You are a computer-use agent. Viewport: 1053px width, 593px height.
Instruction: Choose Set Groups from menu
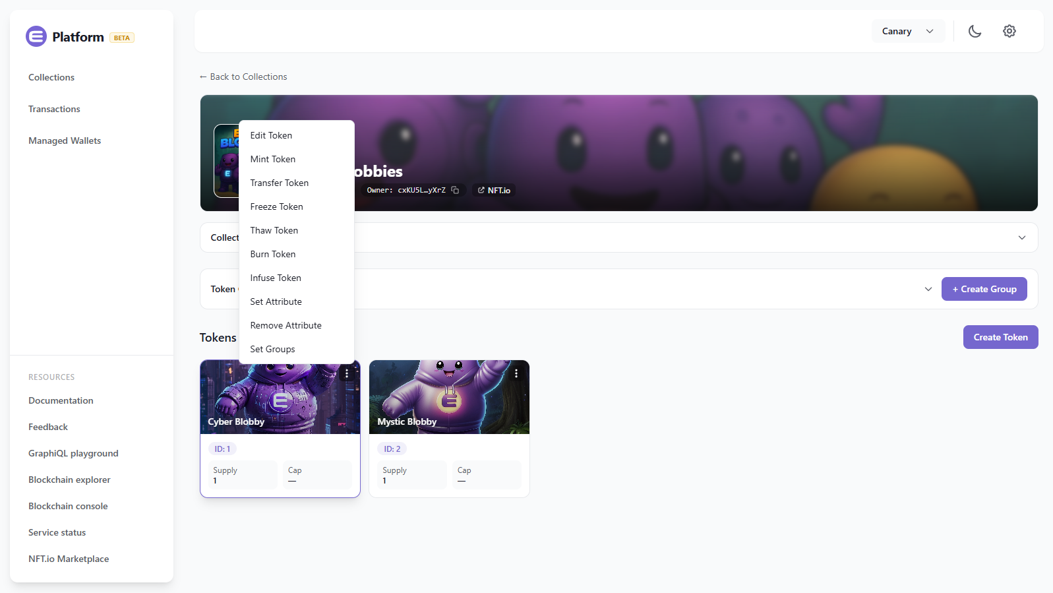pos(296,349)
